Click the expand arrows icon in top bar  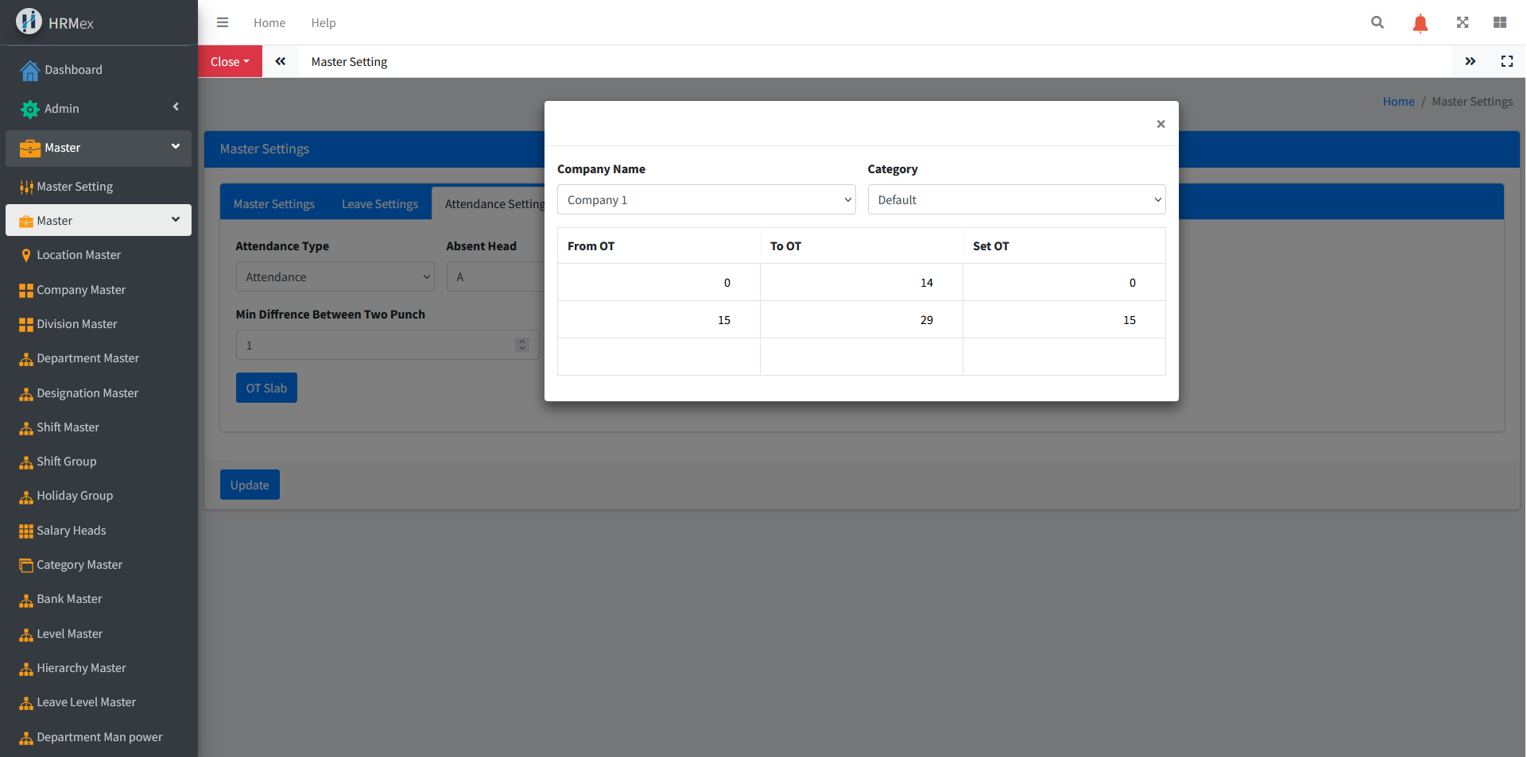coord(1462,22)
